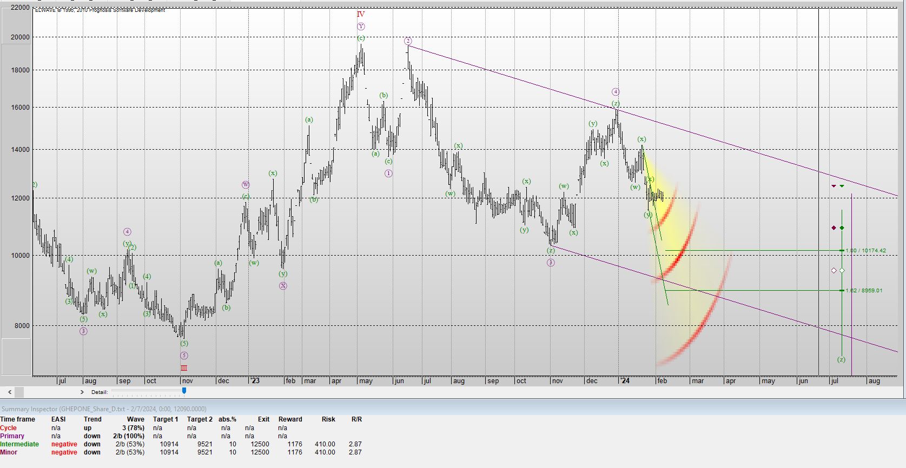Click the Fibonacci target label 1.62 / 8959.01
The height and width of the screenshot is (468, 906).
click(864, 291)
